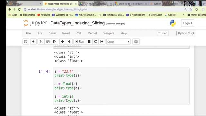
Task: Open the Google bookmark
Action: coord(170,15)
